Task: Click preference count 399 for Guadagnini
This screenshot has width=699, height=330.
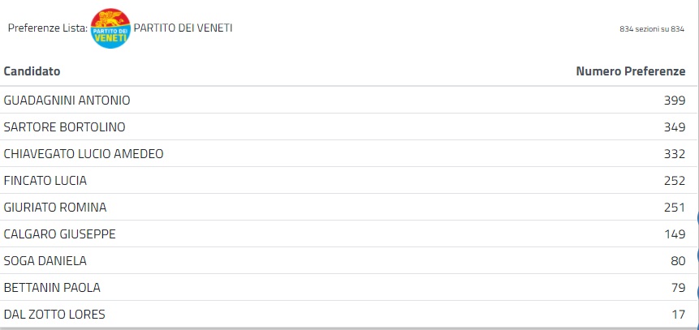Action: pyautogui.click(x=675, y=101)
